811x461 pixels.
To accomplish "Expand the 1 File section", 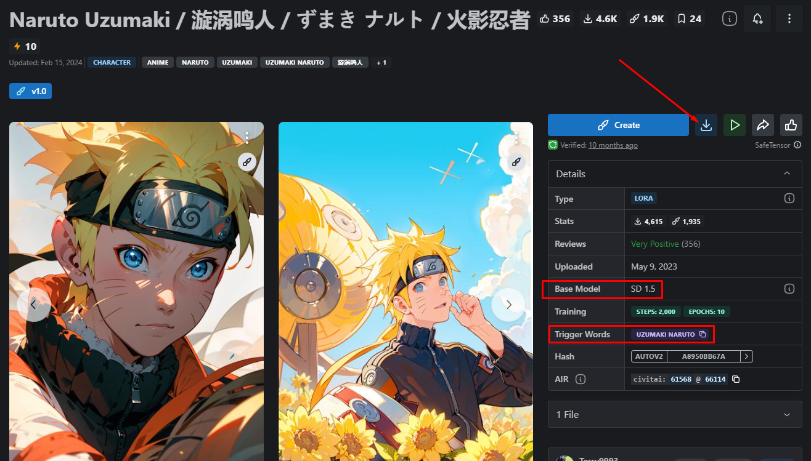I will click(x=787, y=415).
